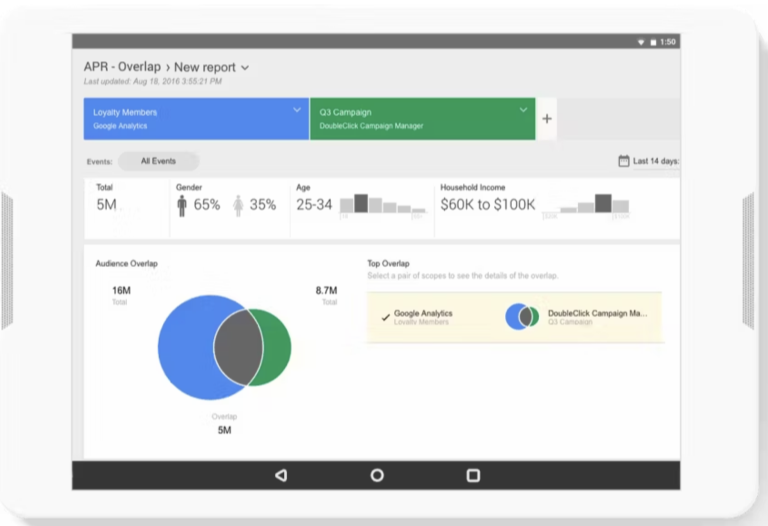Add a new scope with plus icon
The width and height of the screenshot is (768, 526).
tap(547, 119)
